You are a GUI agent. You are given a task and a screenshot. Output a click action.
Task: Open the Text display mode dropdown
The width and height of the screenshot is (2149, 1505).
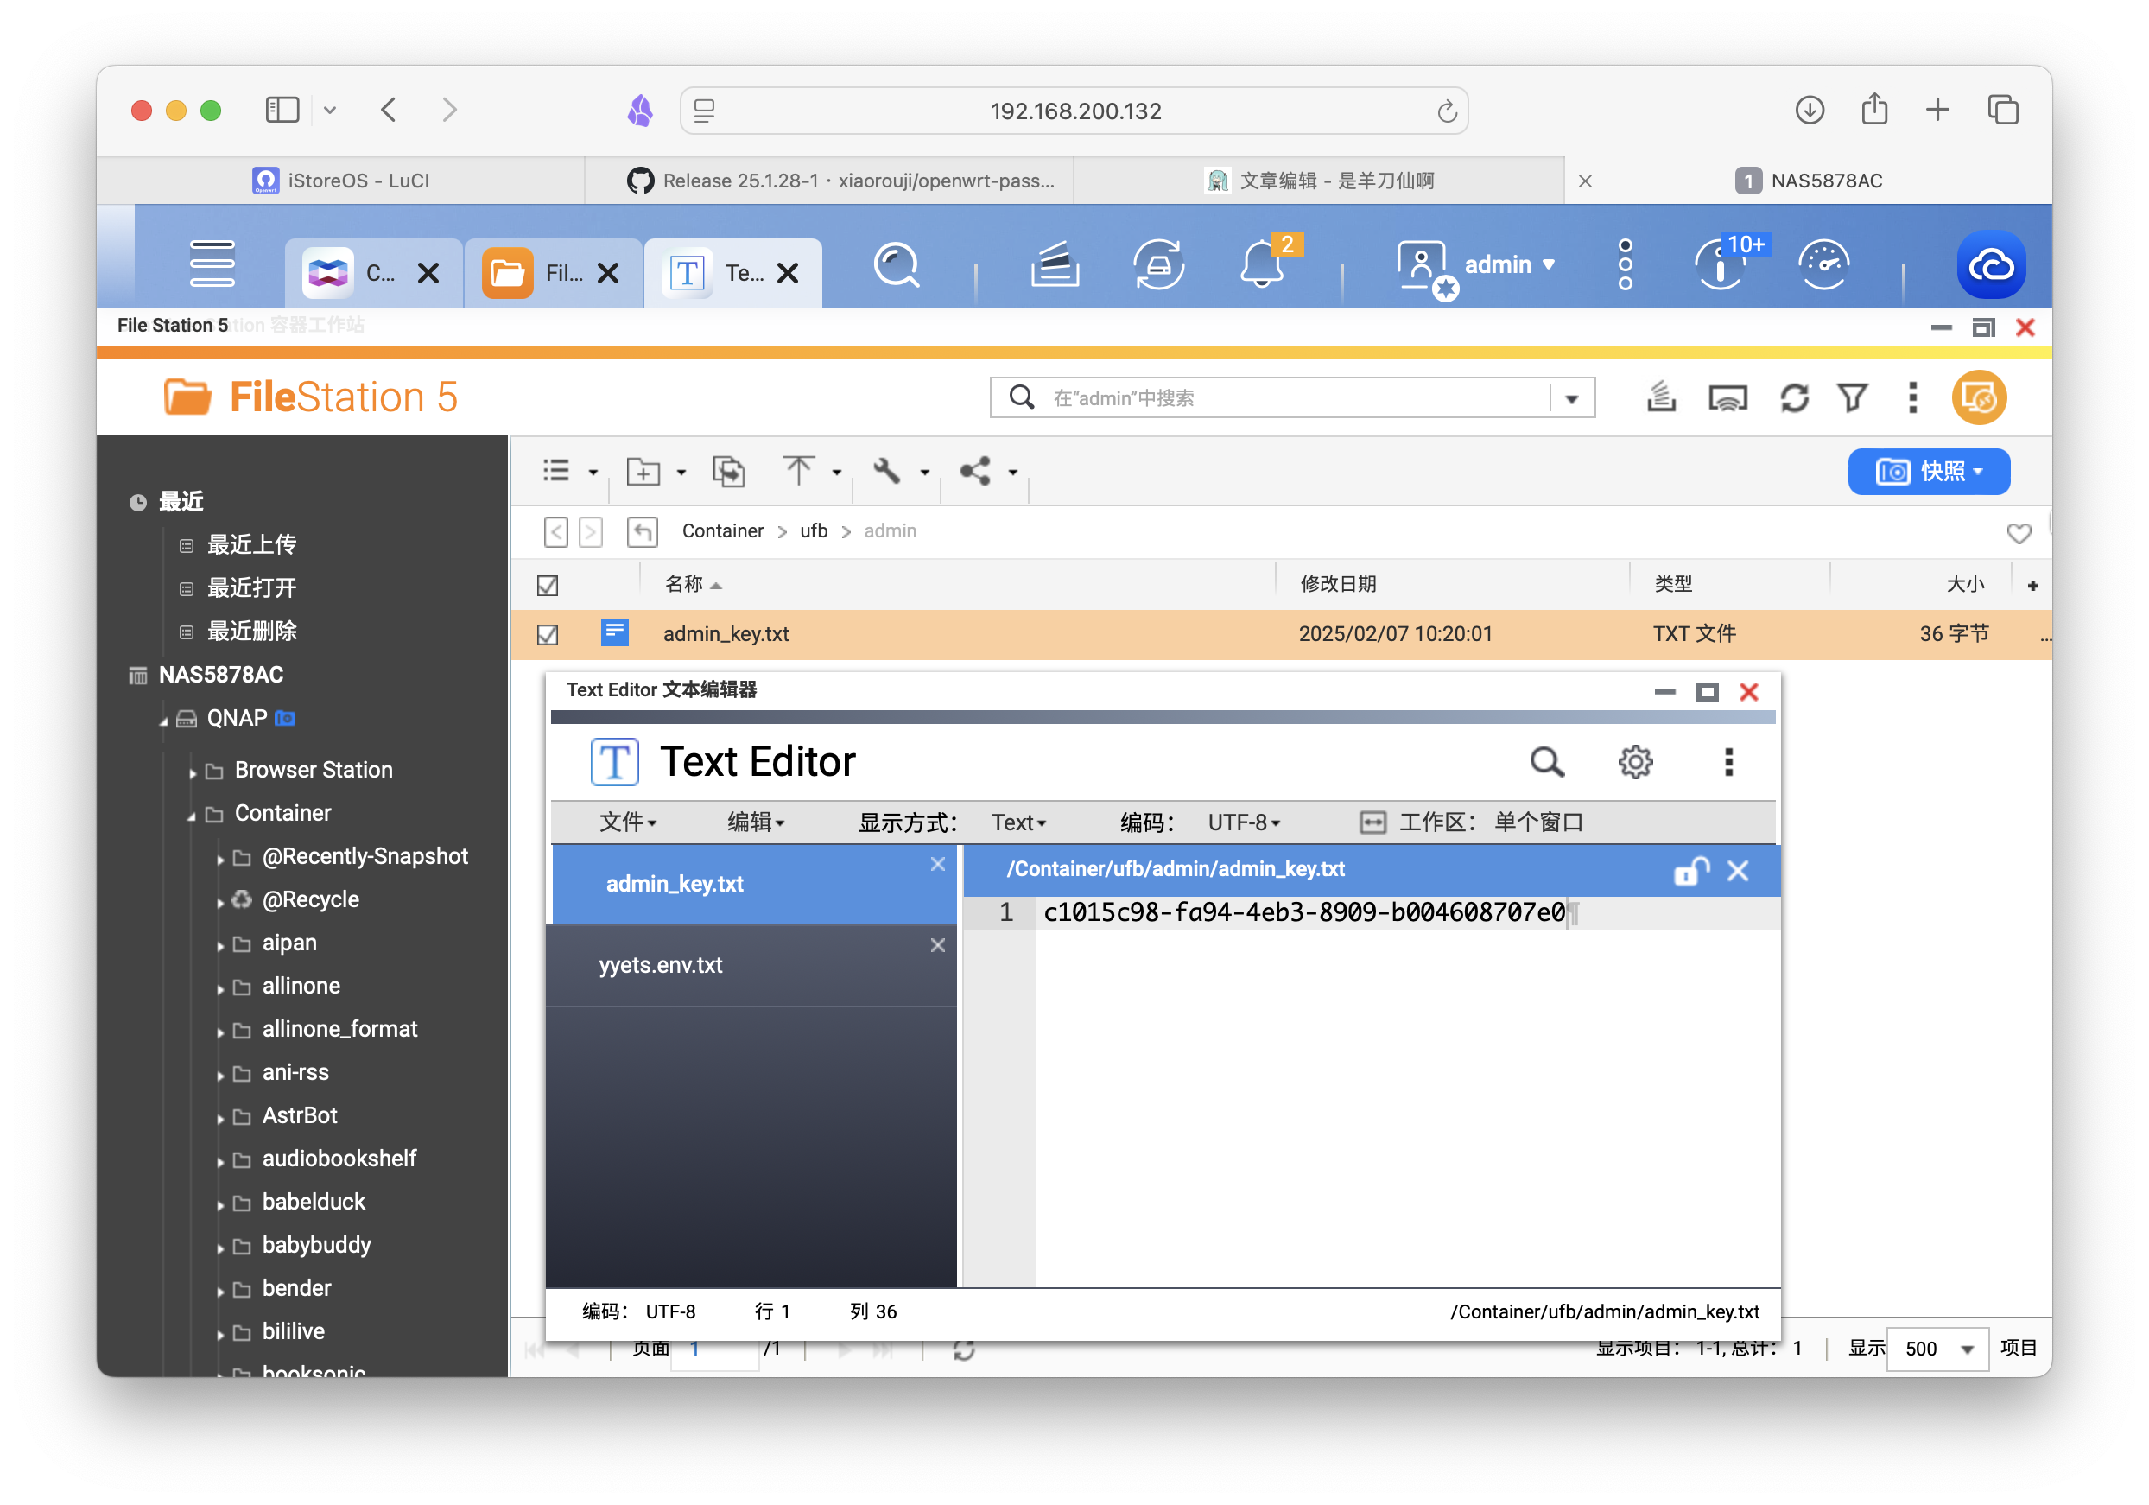pyautogui.click(x=1018, y=822)
